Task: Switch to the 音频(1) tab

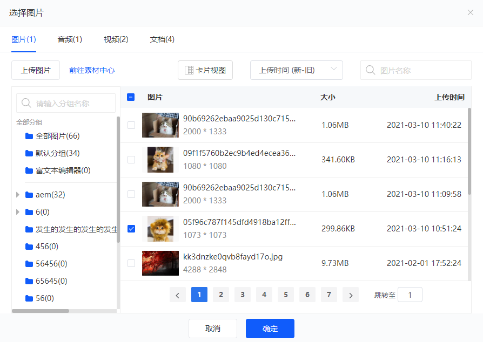Action: pyautogui.click(x=70, y=39)
